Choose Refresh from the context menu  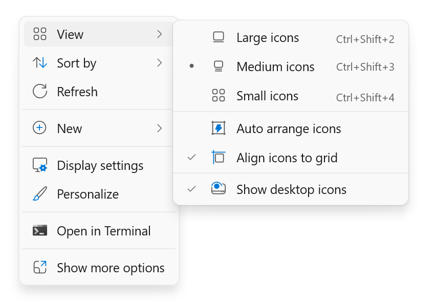77,92
